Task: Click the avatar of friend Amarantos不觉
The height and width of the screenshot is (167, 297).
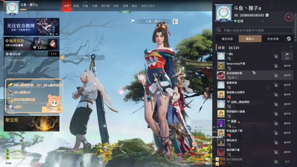Action: pos(221,66)
